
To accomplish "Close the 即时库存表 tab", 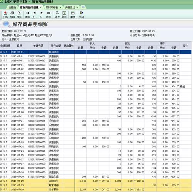I will coord(60,7).
